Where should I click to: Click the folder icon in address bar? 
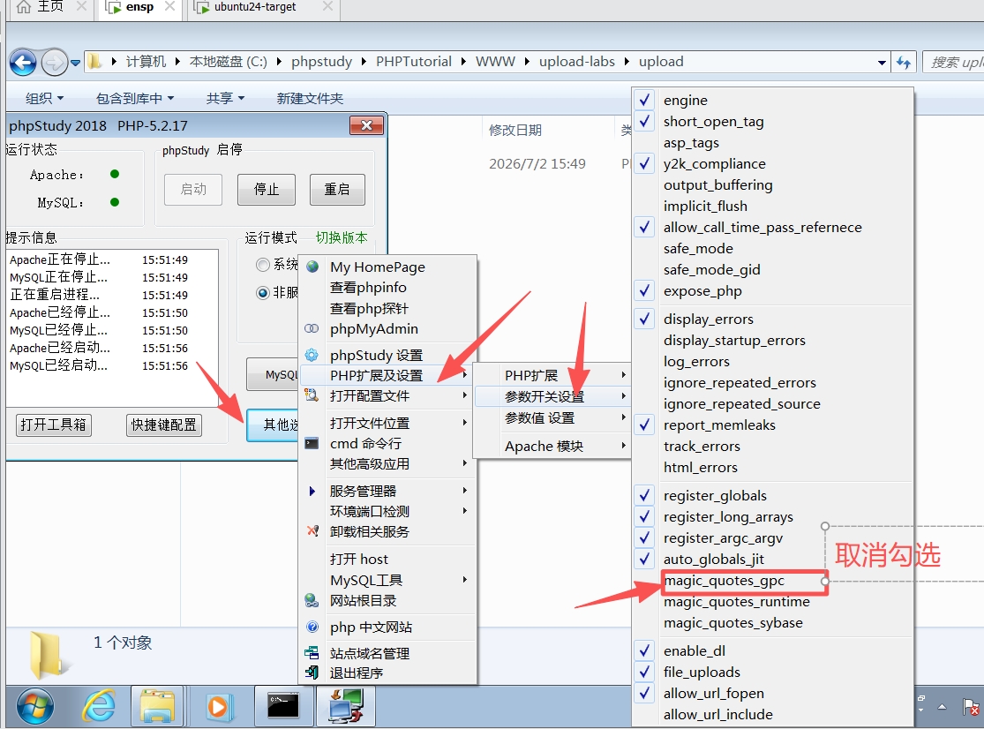click(x=94, y=62)
